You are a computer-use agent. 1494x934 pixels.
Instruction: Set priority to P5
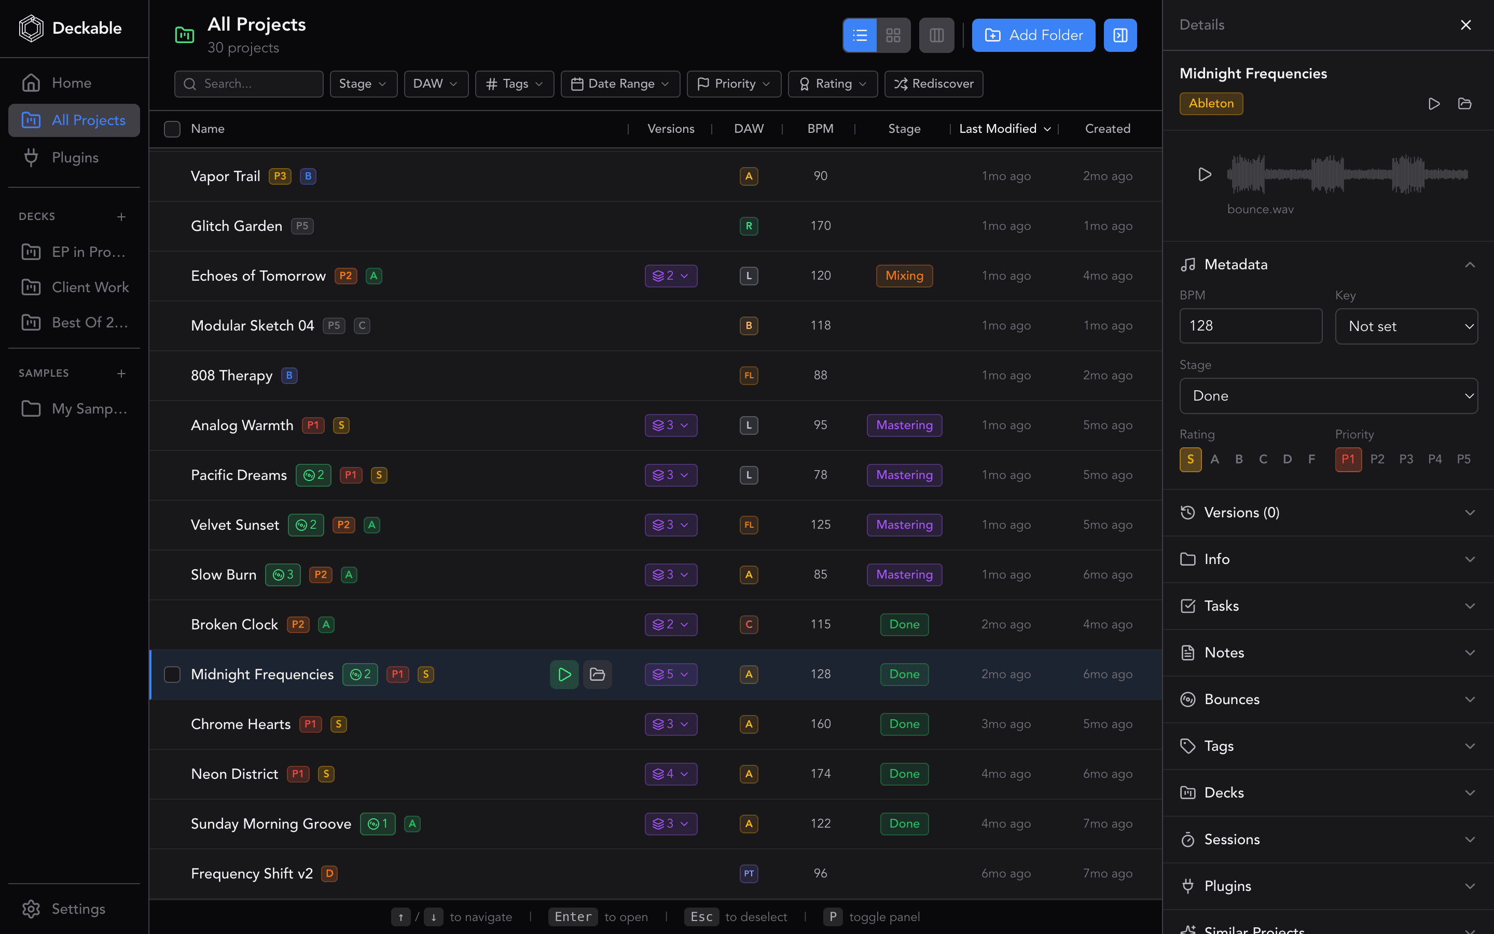coord(1463,460)
